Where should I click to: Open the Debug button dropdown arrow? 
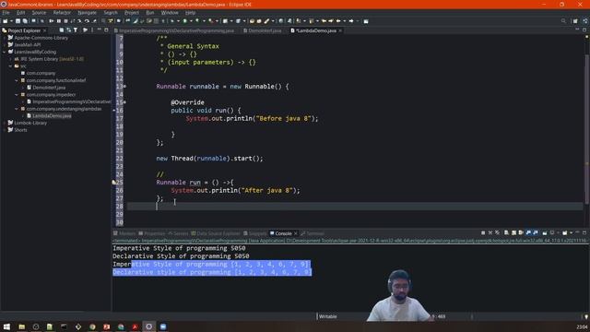pyautogui.click(x=178, y=21)
